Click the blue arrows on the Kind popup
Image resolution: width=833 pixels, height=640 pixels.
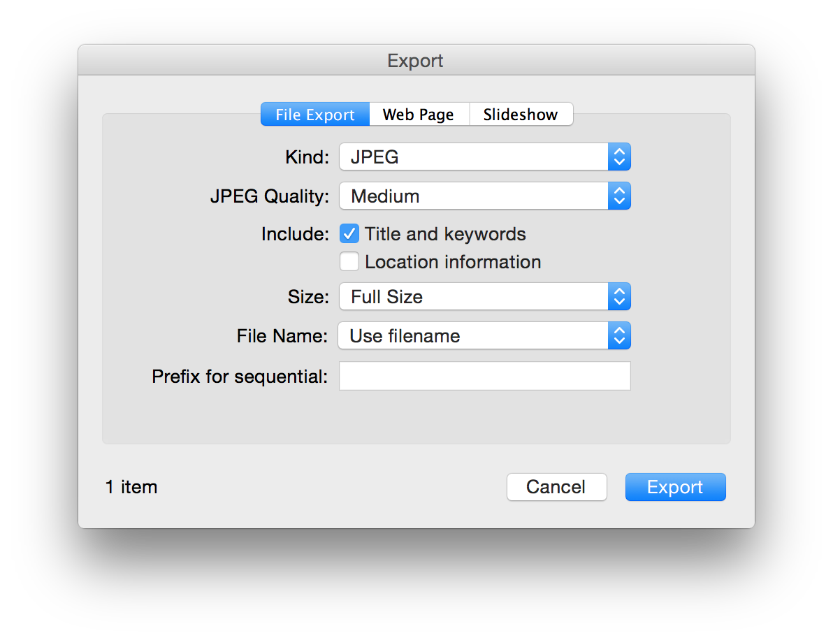tap(618, 157)
